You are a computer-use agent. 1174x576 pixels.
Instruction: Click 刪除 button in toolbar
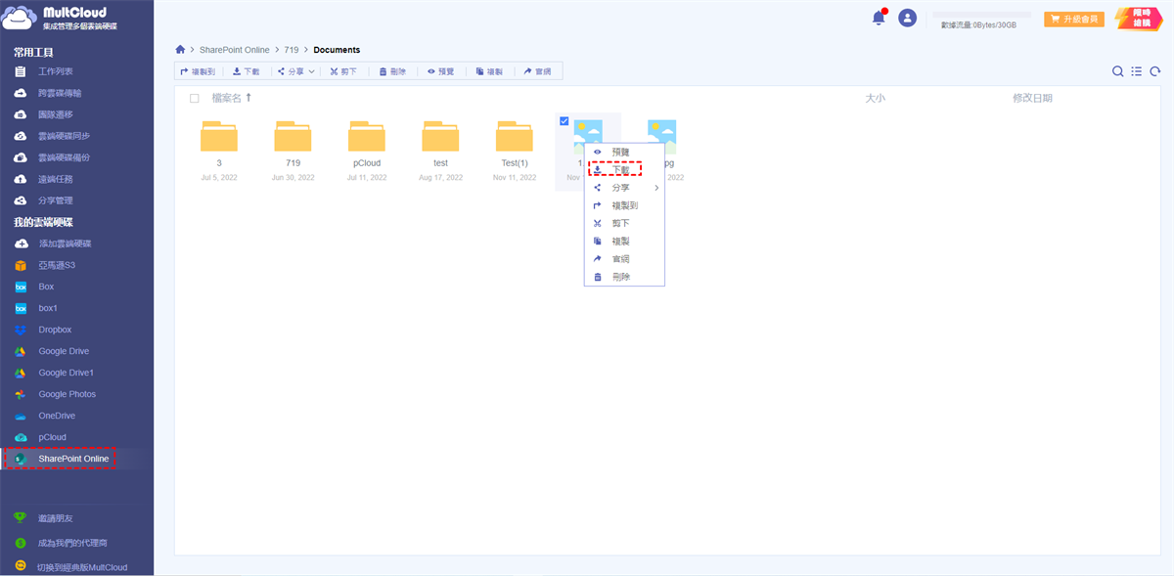click(392, 71)
